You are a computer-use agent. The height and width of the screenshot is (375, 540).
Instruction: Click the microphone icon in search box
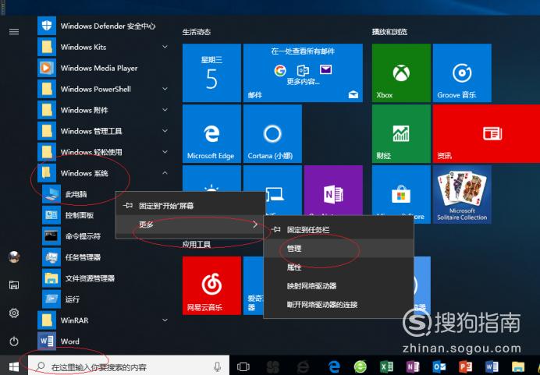point(217,366)
